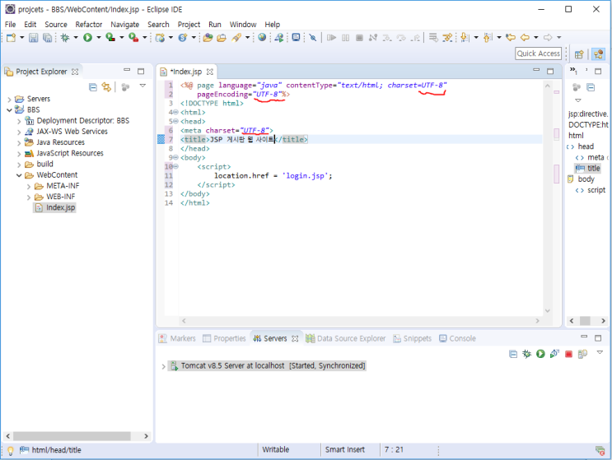Collapse All in Project Explorer
The height and width of the screenshot is (460, 612).
click(x=93, y=87)
